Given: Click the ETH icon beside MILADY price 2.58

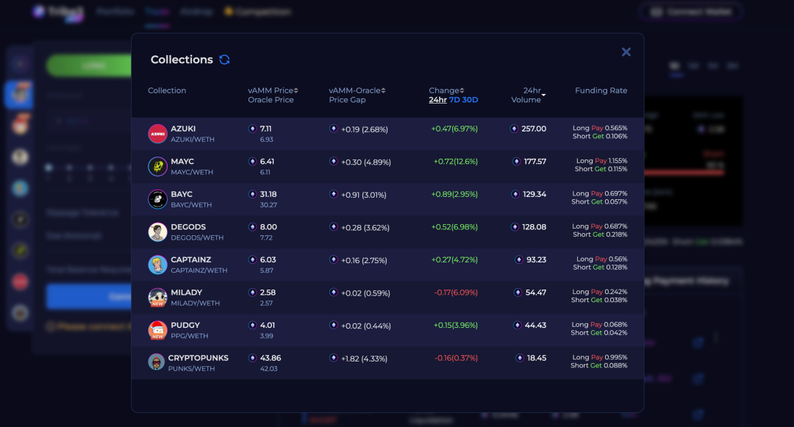Looking at the screenshot, I should click(252, 293).
